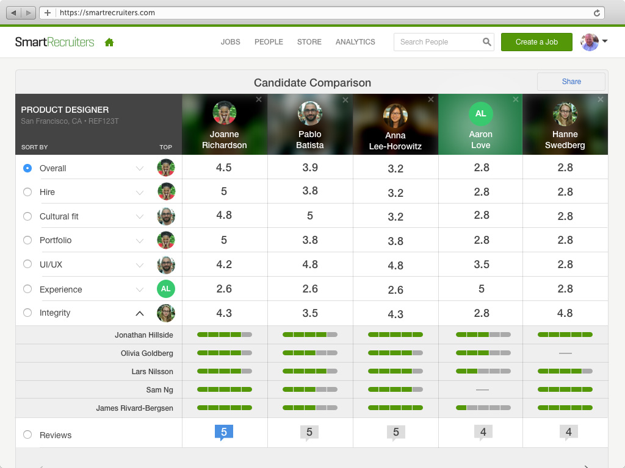
Task: Open user account dropdown arrow
Action: (x=605, y=41)
